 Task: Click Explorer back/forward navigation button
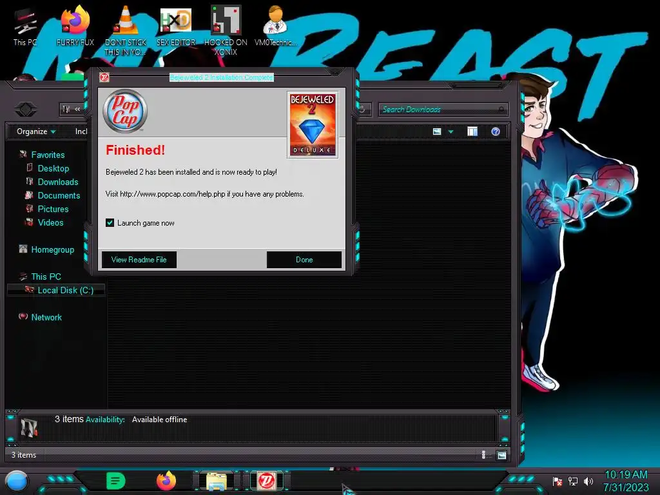(x=25, y=110)
